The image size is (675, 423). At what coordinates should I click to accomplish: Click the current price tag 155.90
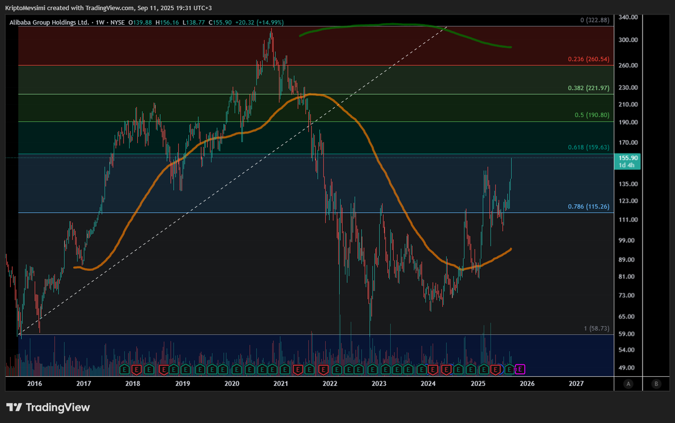point(628,161)
